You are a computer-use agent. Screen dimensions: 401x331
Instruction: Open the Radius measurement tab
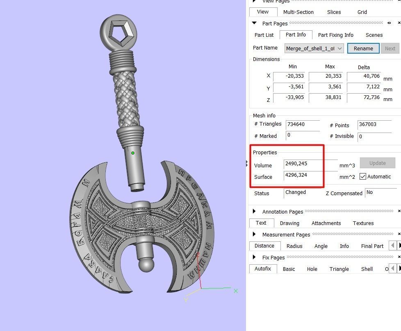tap(294, 246)
